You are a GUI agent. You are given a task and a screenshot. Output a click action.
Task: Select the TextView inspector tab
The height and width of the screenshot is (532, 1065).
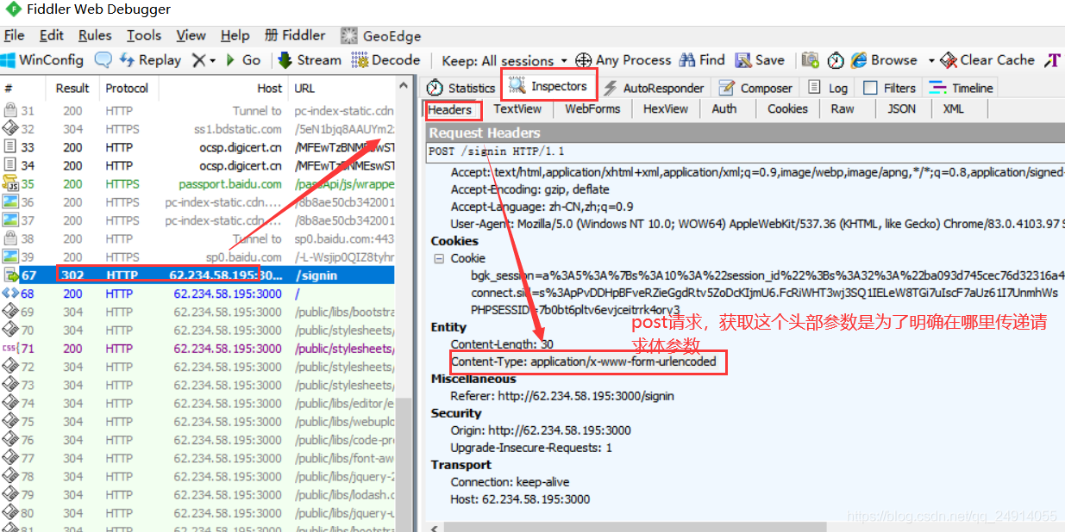coord(517,109)
